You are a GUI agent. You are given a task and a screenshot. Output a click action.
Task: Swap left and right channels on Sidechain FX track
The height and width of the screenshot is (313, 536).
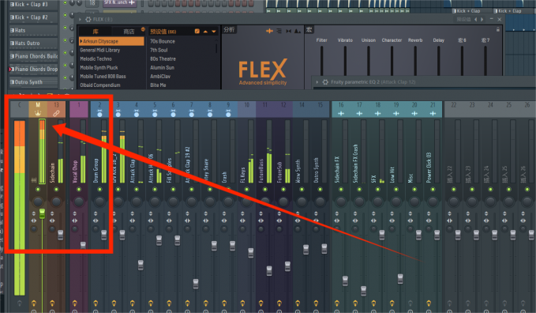(x=337, y=221)
